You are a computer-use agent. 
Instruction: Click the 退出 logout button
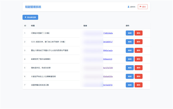point(143,6)
